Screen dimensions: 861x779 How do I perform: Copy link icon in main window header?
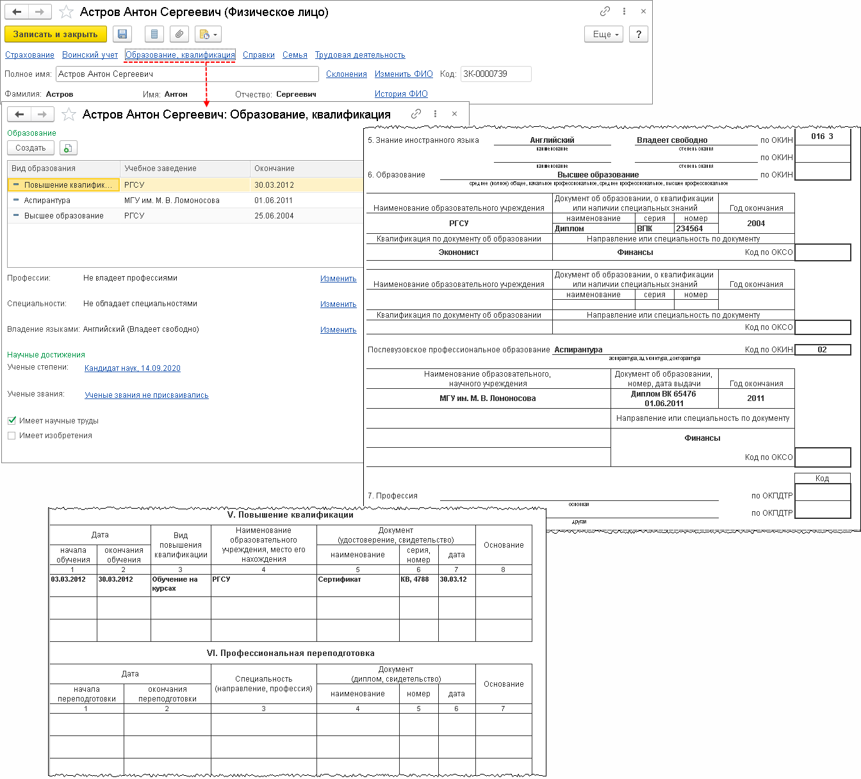(605, 12)
